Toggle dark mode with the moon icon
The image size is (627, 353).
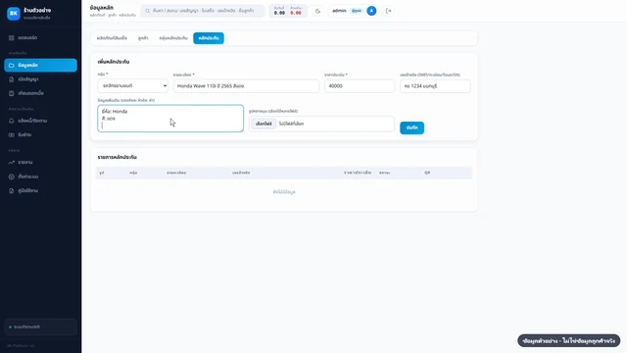[x=317, y=11]
